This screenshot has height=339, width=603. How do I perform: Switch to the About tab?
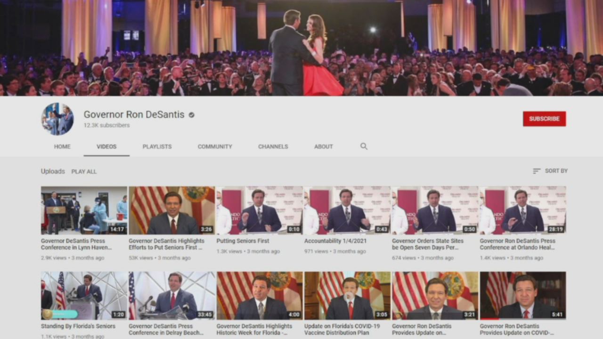coord(324,146)
